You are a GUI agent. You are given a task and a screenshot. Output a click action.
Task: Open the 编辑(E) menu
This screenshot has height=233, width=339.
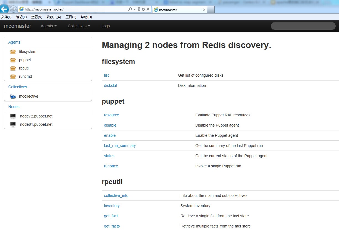[21, 17]
